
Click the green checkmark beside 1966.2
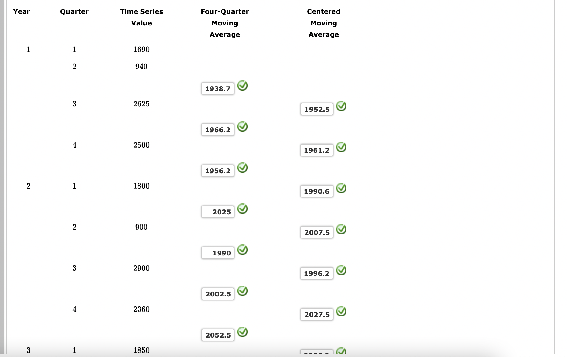(x=242, y=126)
